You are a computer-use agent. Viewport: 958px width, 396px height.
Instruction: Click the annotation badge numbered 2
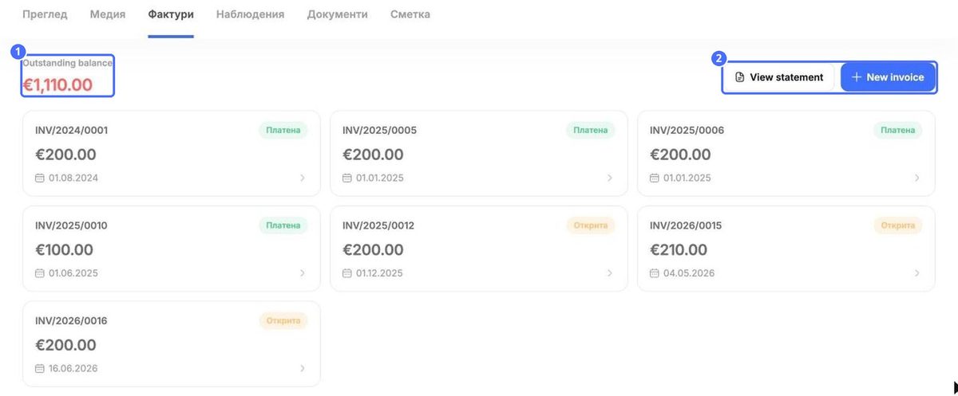[x=719, y=58]
